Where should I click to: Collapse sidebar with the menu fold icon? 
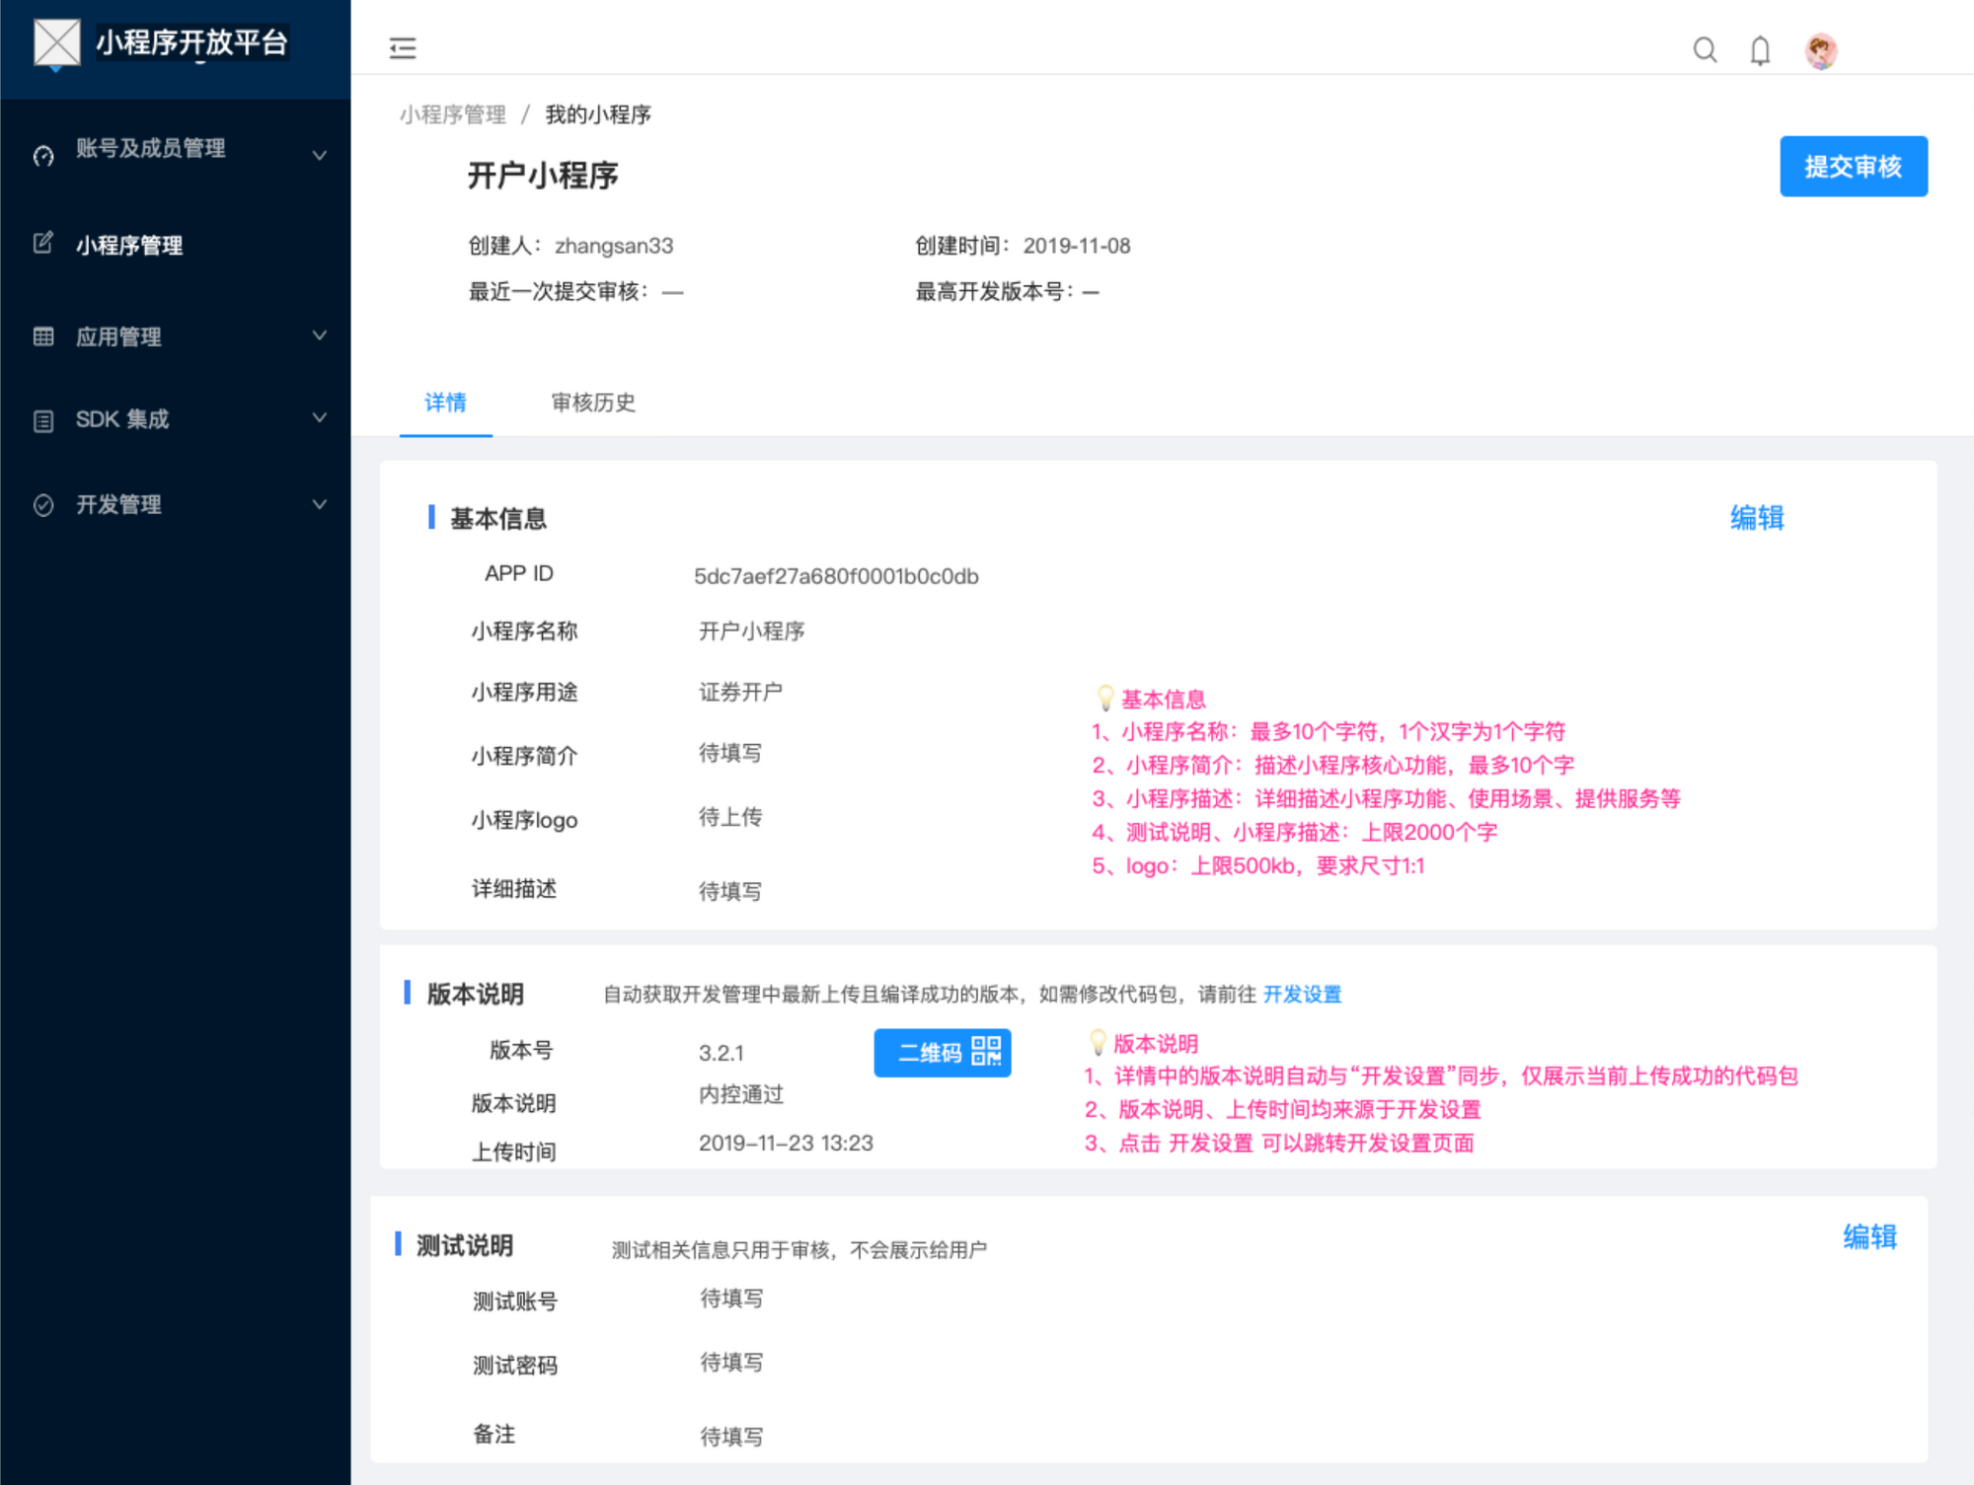click(403, 47)
